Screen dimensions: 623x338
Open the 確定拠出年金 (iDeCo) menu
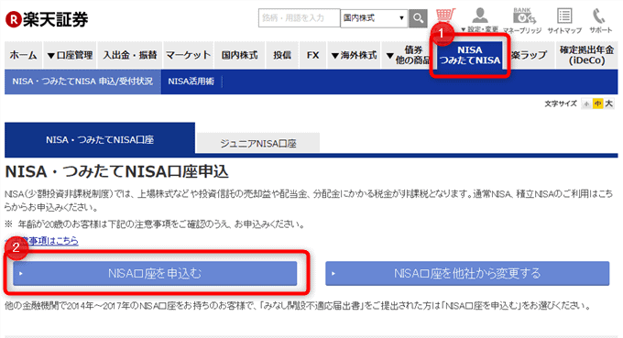586,55
